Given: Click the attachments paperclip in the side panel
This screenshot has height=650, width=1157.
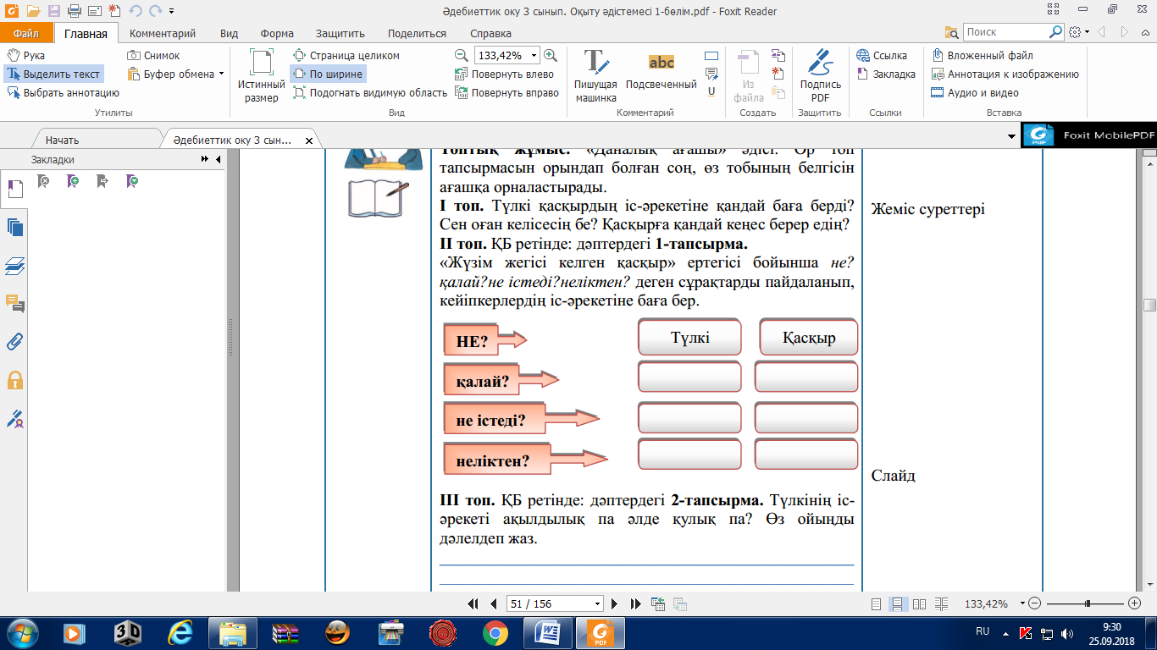Looking at the screenshot, I should tap(14, 342).
